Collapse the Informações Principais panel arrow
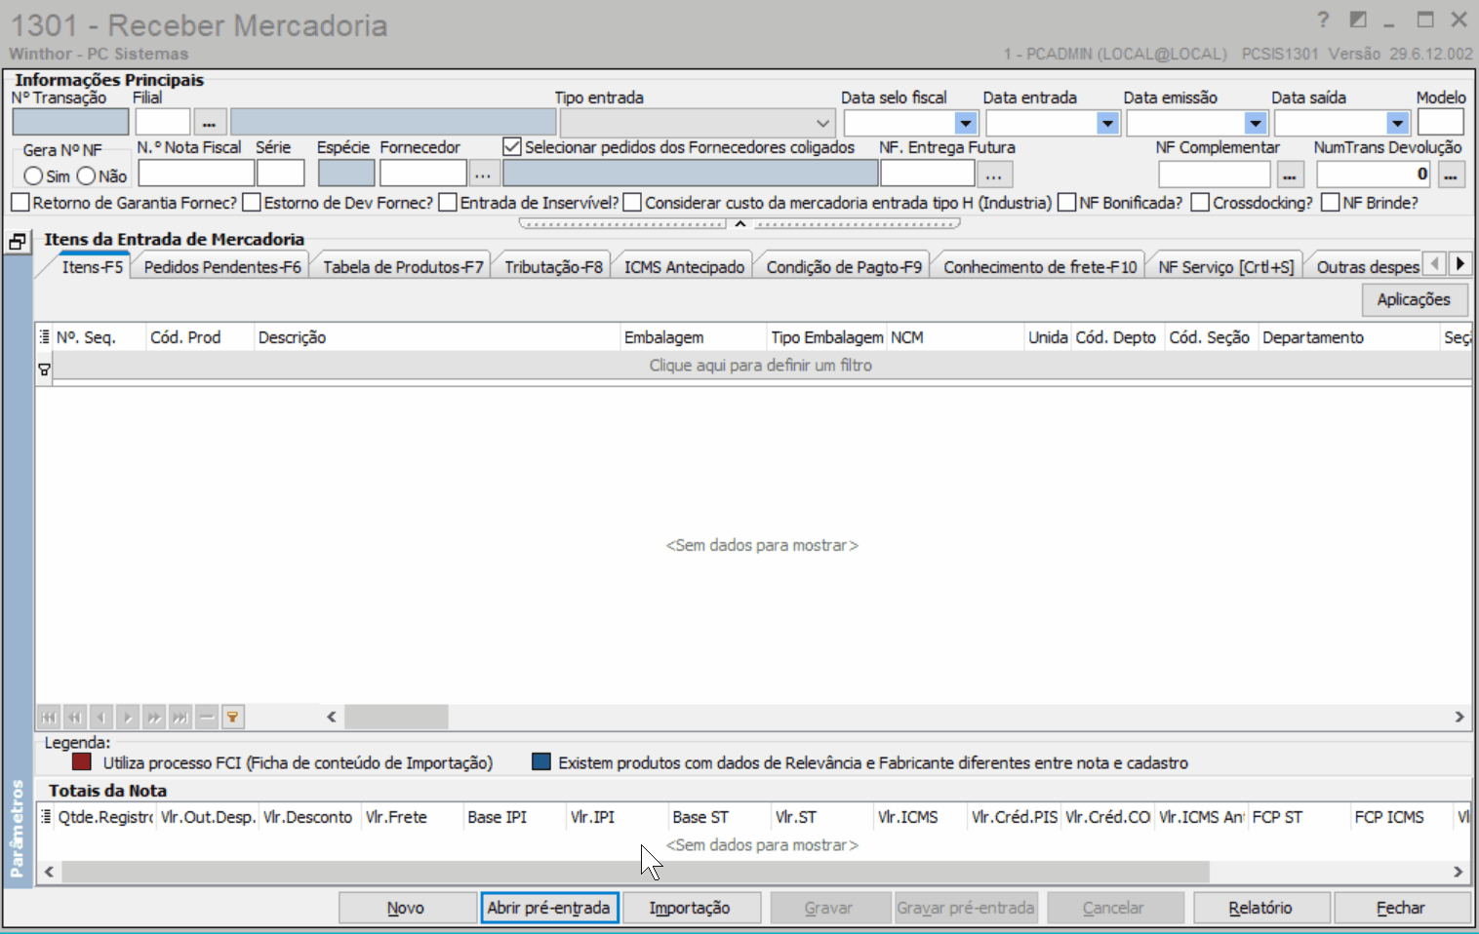The width and height of the screenshot is (1479, 934). (740, 223)
